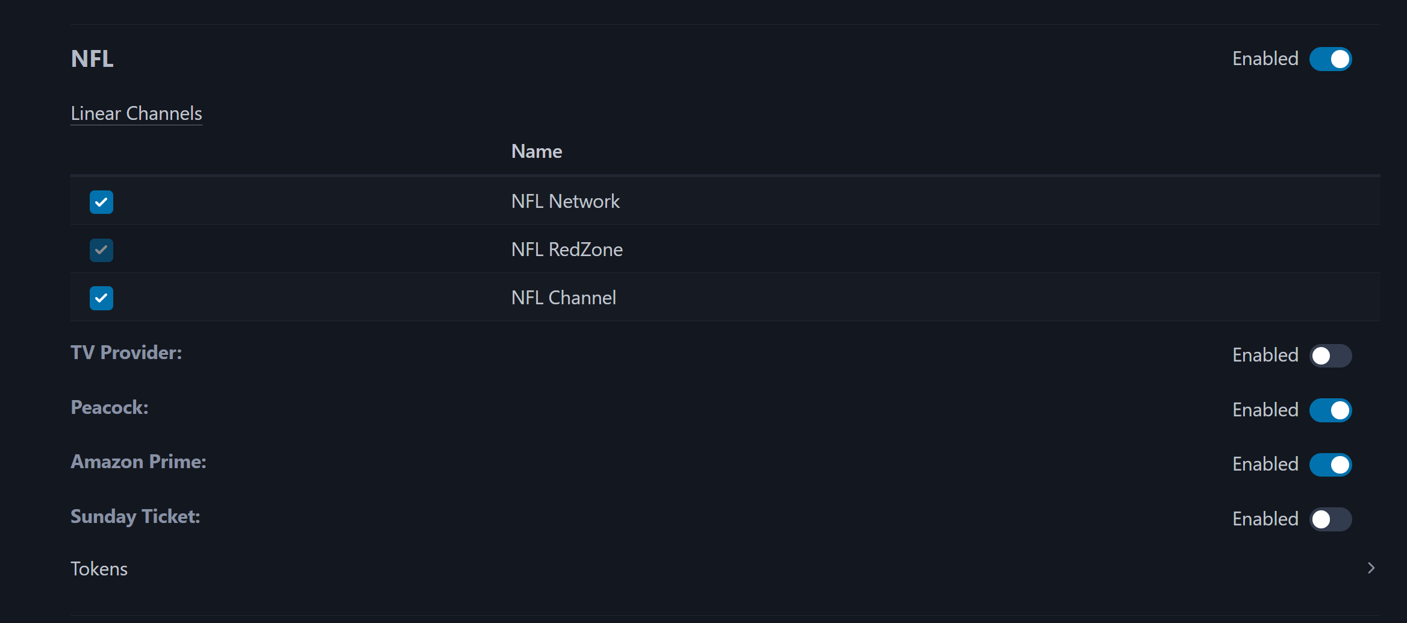The image size is (1407, 623).
Task: Click the Sunday Ticket label text
Action: pyautogui.click(x=135, y=516)
